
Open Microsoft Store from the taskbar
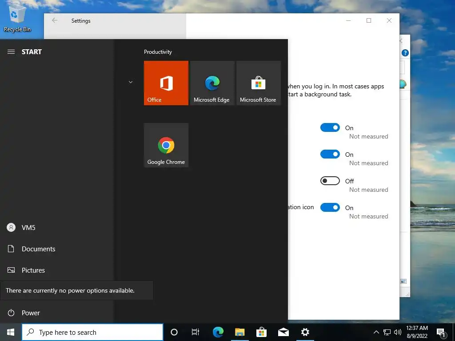pyautogui.click(x=261, y=332)
